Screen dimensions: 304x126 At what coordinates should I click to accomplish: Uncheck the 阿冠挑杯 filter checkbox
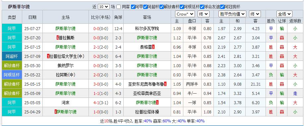coord(222,7)
